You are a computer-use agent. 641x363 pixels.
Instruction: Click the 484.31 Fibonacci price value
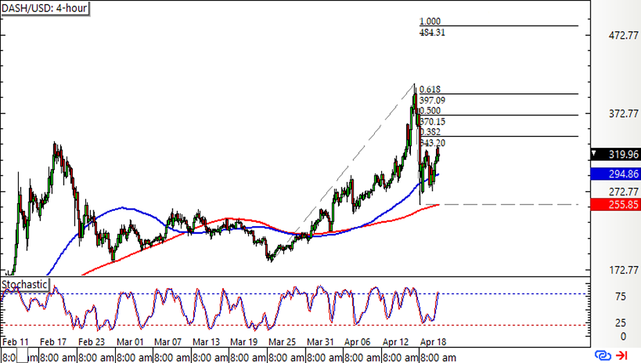(x=432, y=32)
